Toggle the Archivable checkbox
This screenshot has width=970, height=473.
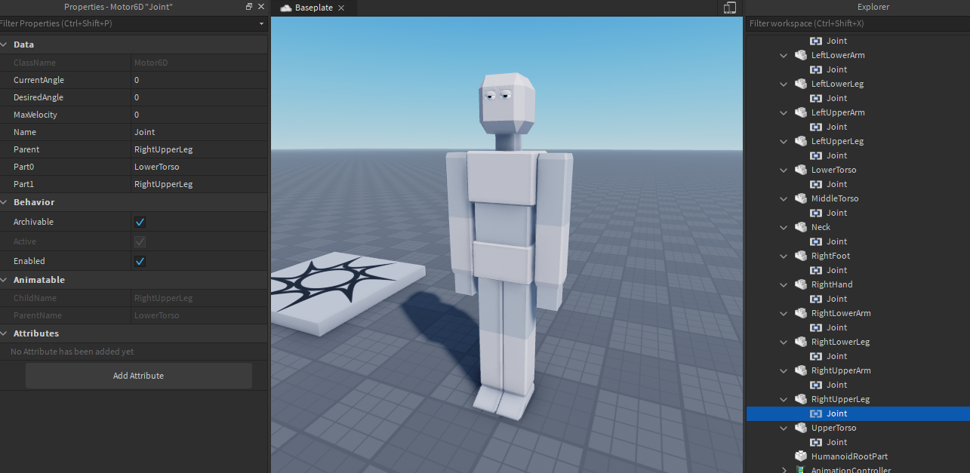[140, 222]
